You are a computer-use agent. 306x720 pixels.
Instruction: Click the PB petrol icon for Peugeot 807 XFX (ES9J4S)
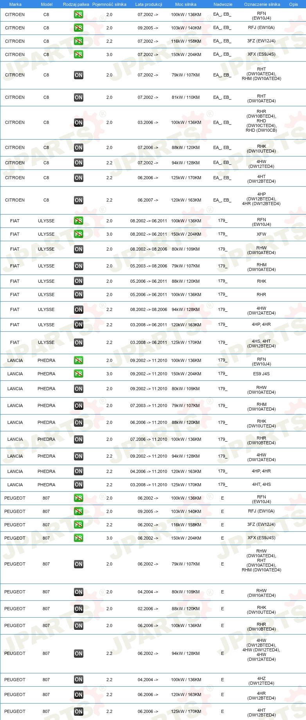tap(79, 538)
